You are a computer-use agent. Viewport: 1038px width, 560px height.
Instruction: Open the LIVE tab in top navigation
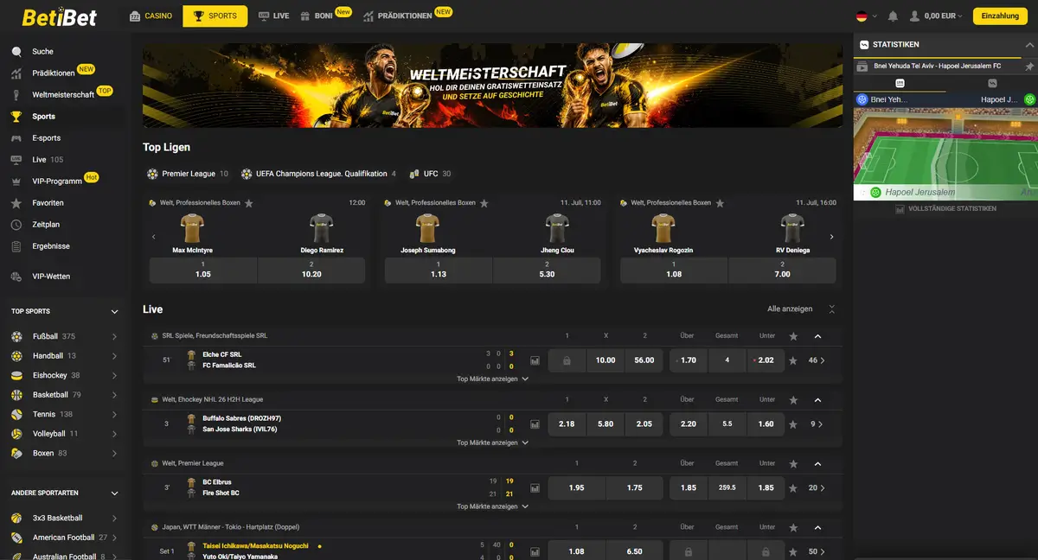[273, 16]
